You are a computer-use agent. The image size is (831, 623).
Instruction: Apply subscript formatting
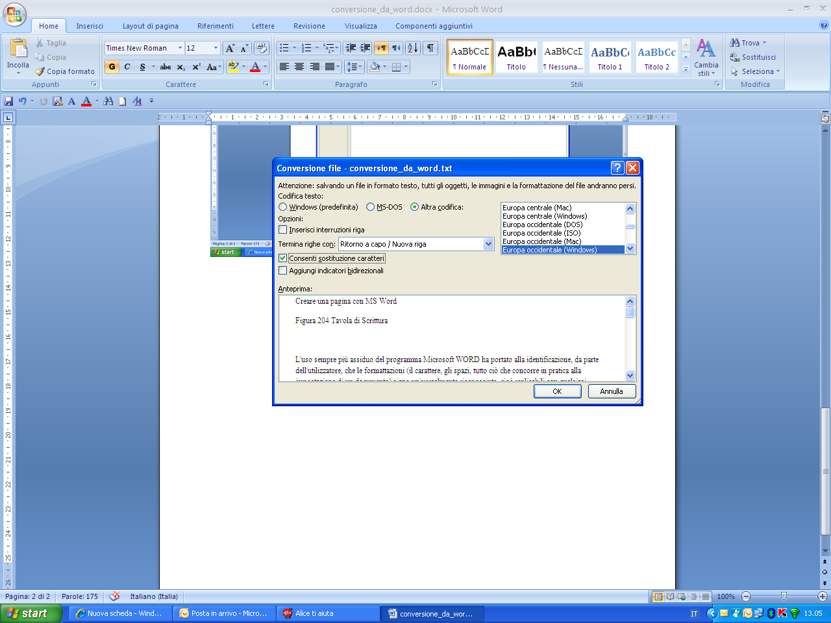[181, 67]
